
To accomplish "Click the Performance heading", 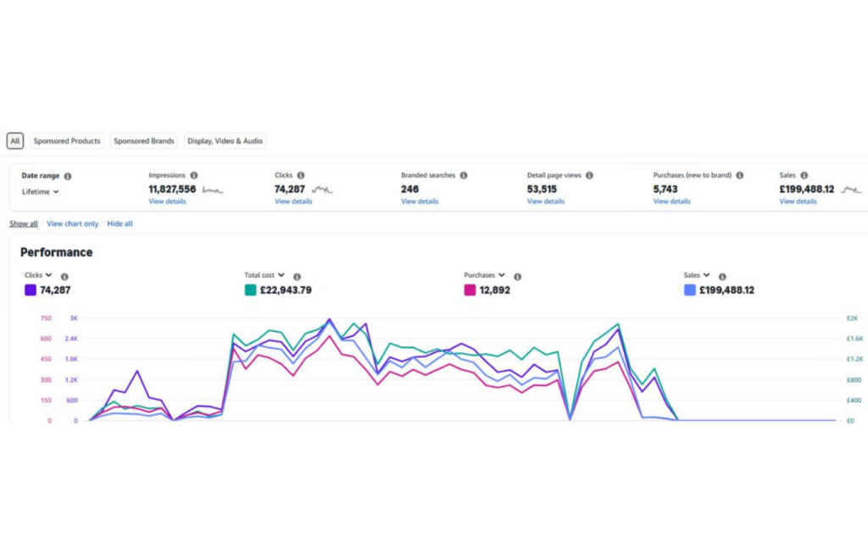I will (57, 252).
